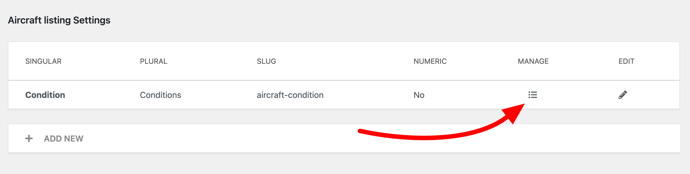This screenshot has width=690, height=174.
Task: Click the NUMERIC column header
Action: tap(430, 61)
